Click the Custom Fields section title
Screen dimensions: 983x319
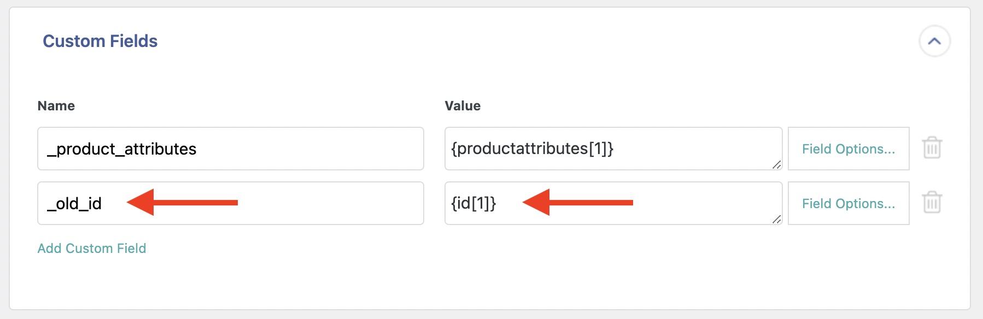click(100, 41)
